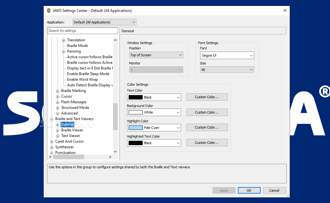Viewport: 330px width, 203px height.
Task: Open the Text Color dropdown
Action: click(154, 97)
